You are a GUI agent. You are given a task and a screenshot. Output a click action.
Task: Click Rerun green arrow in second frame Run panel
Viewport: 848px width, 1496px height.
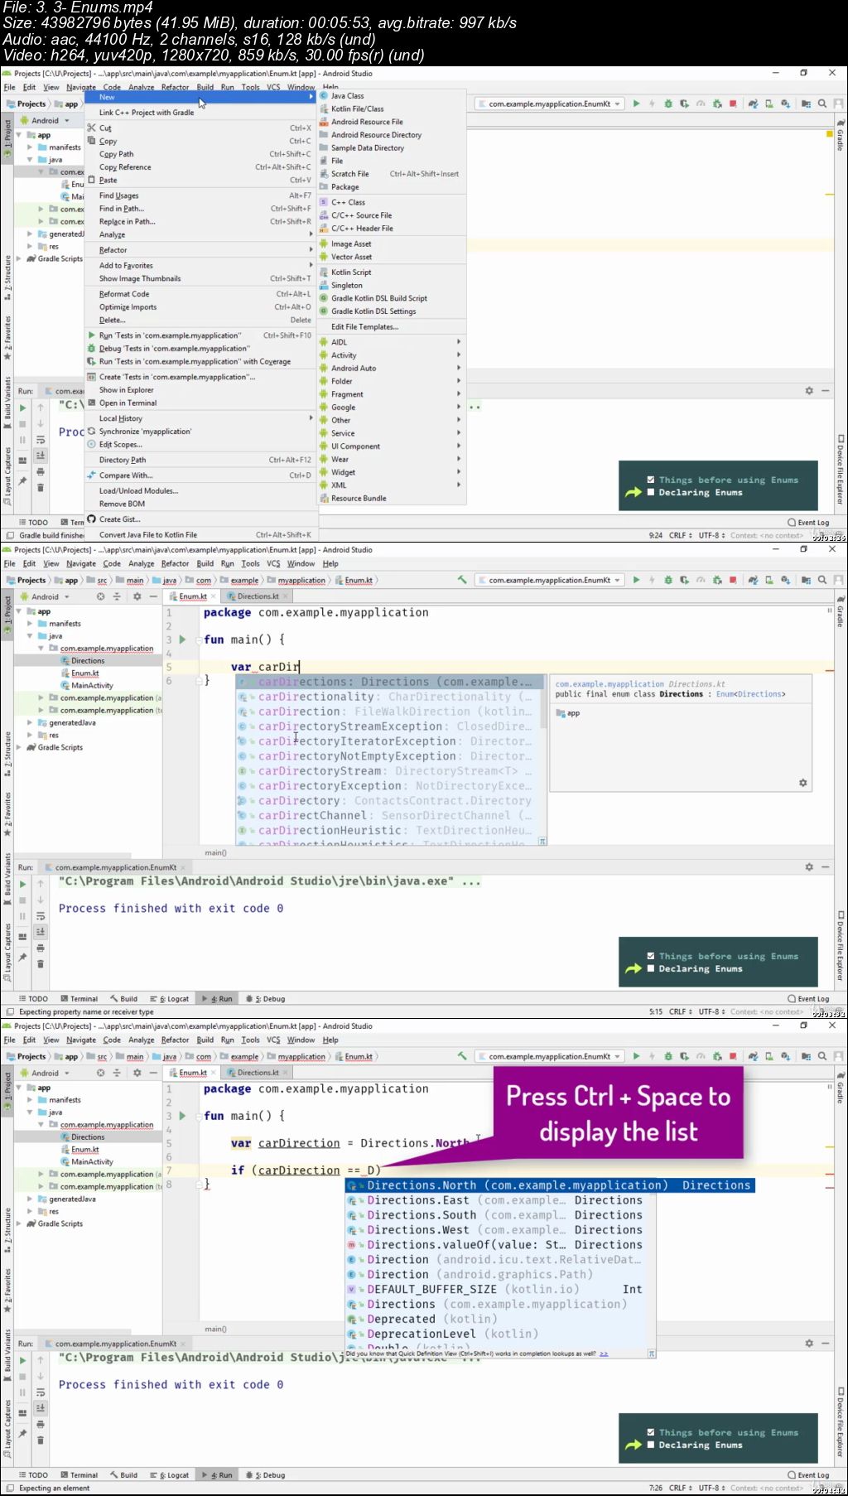pyautogui.click(x=22, y=884)
